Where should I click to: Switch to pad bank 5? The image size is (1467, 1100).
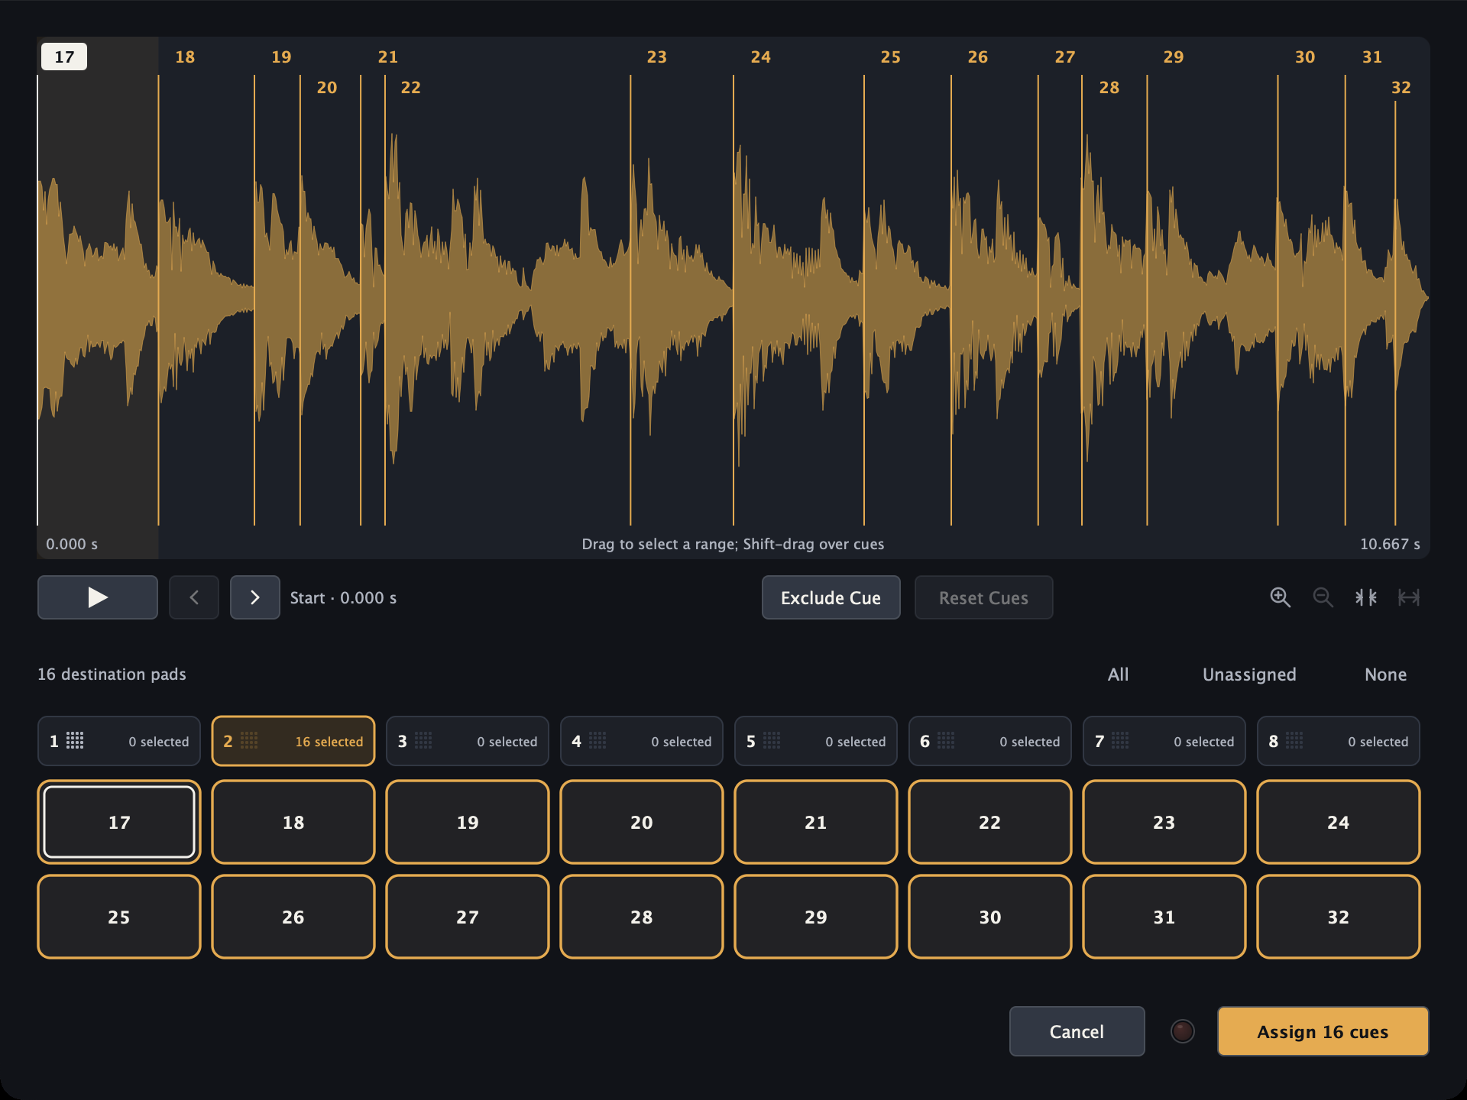tap(816, 741)
